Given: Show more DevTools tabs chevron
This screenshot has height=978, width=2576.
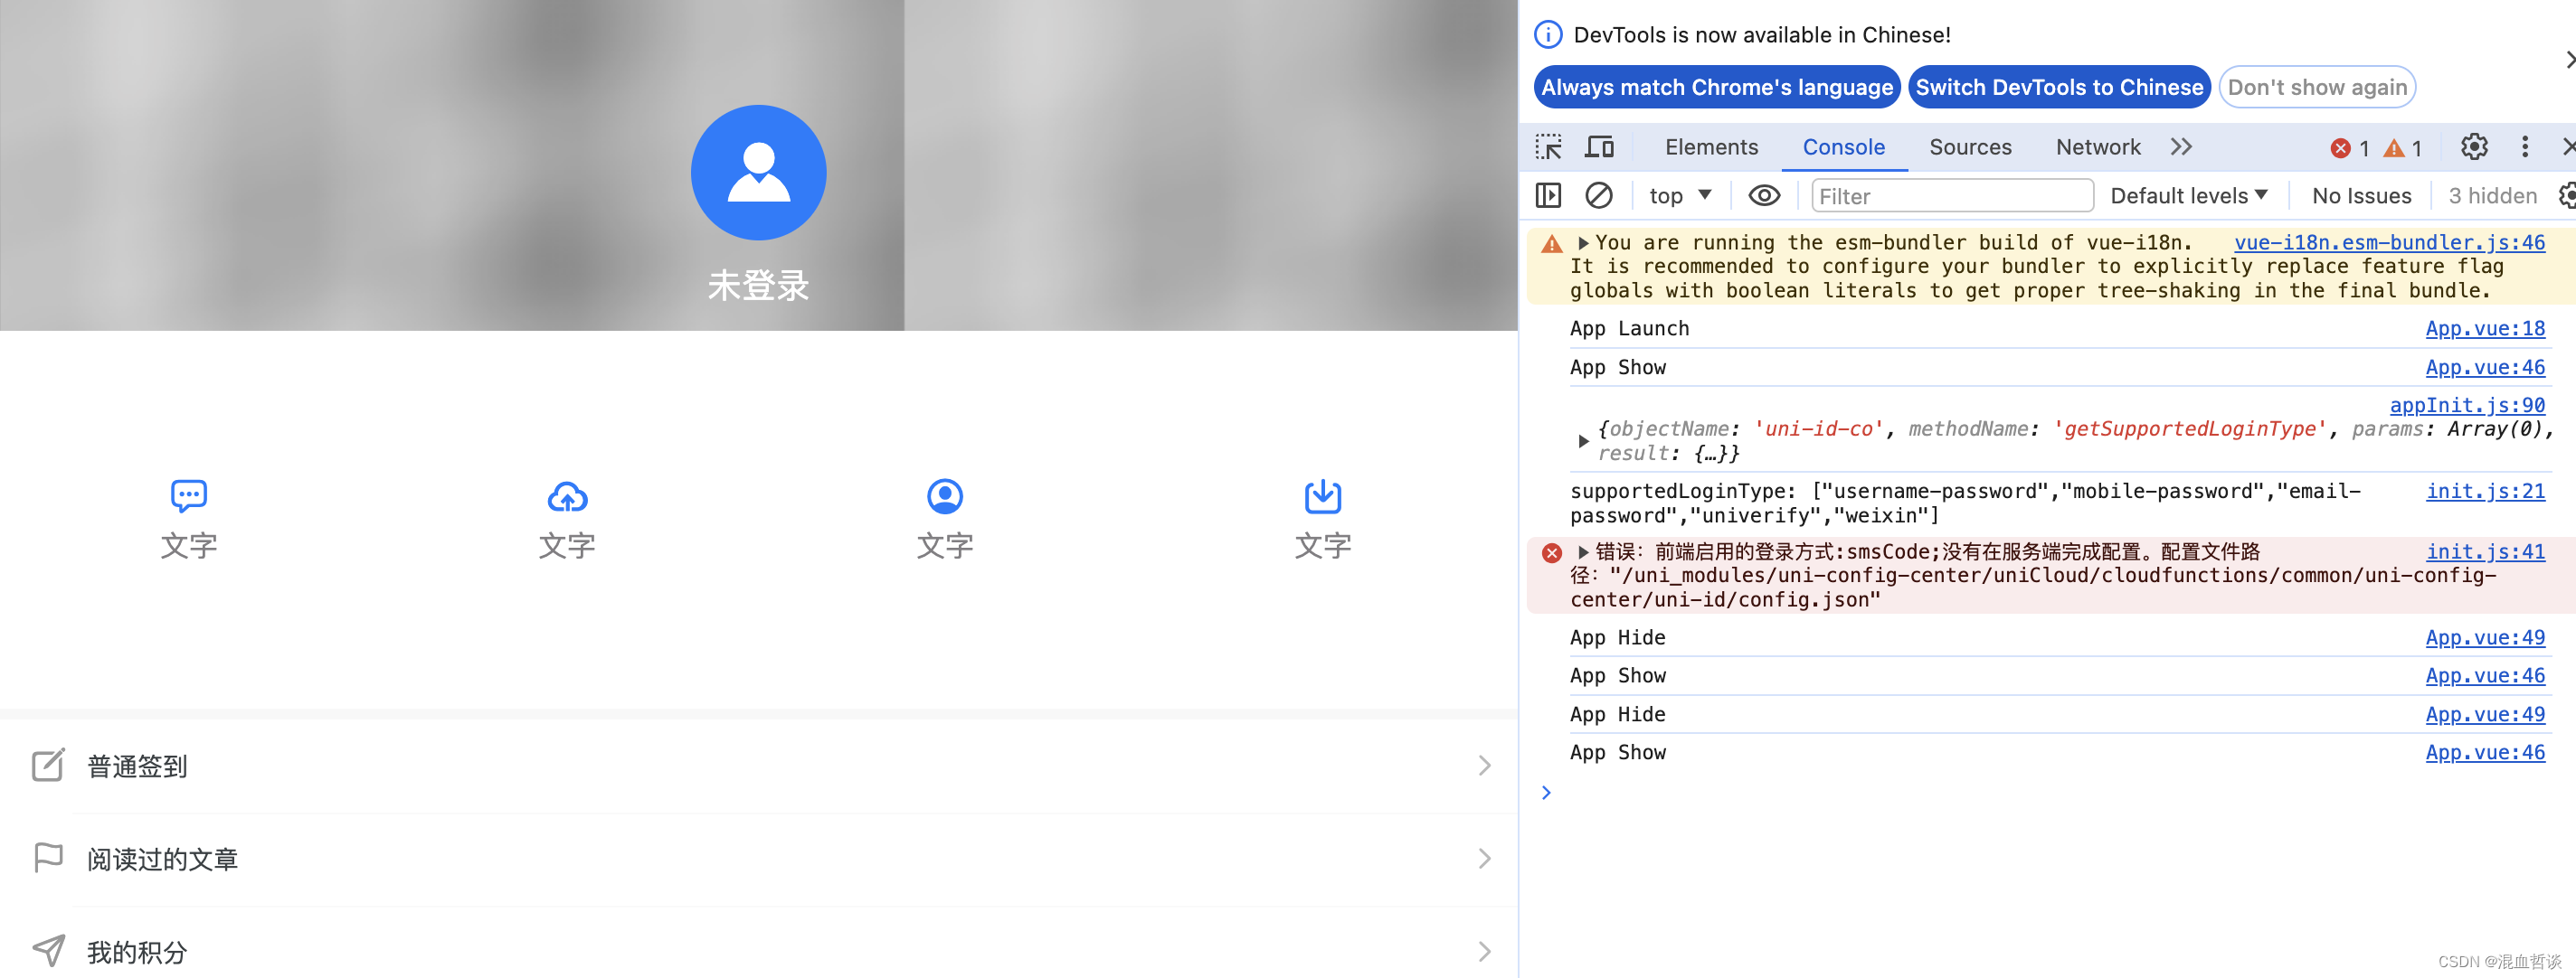Looking at the screenshot, I should [x=2181, y=146].
